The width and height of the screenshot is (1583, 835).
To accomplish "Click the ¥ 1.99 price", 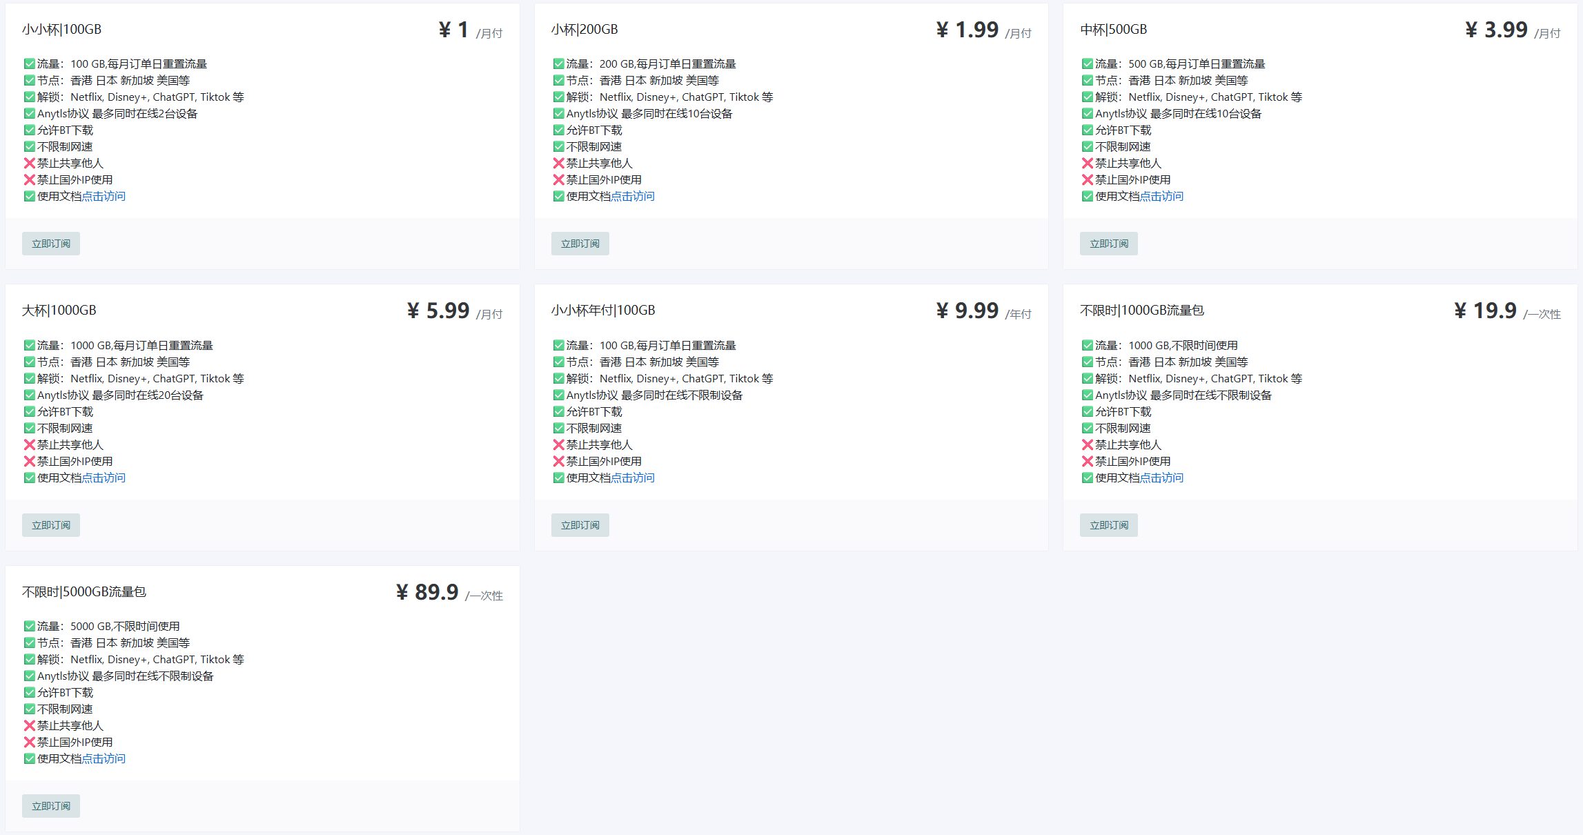I will (967, 30).
